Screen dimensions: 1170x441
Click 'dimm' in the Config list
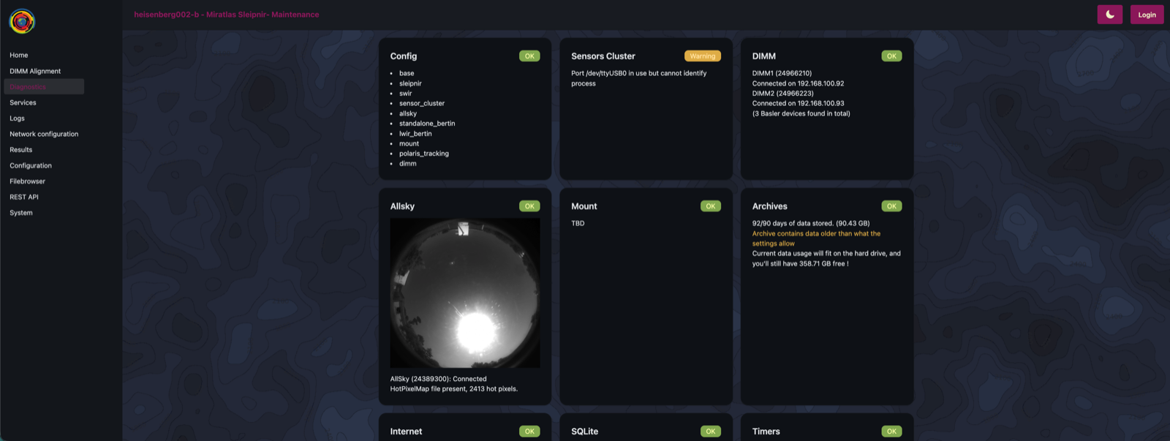(408, 164)
